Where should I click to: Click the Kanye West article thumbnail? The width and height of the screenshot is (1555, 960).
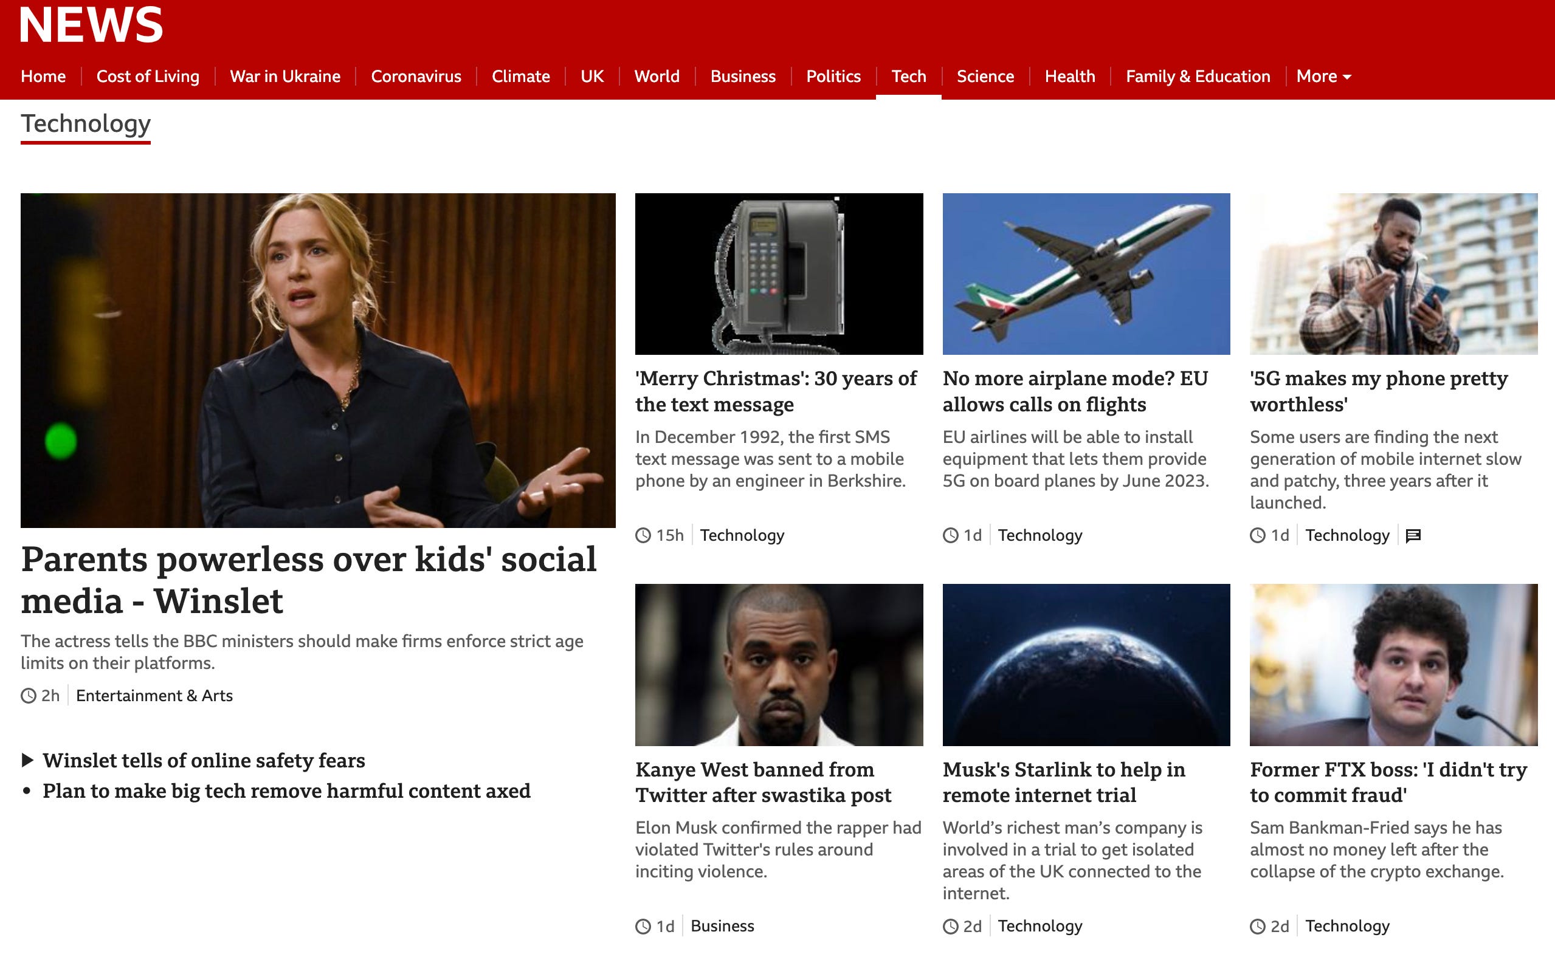click(x=779, y=665)
